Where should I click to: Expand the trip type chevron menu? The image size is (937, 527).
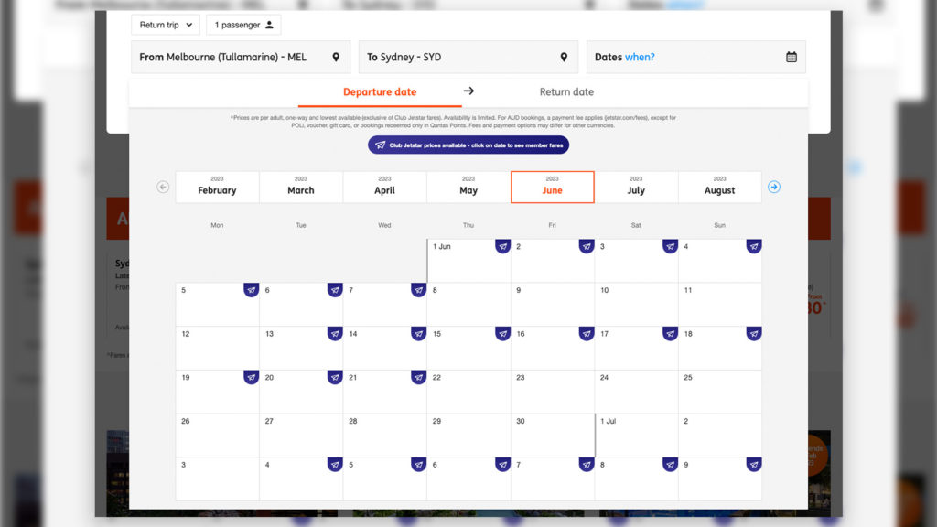coord(188,25)
